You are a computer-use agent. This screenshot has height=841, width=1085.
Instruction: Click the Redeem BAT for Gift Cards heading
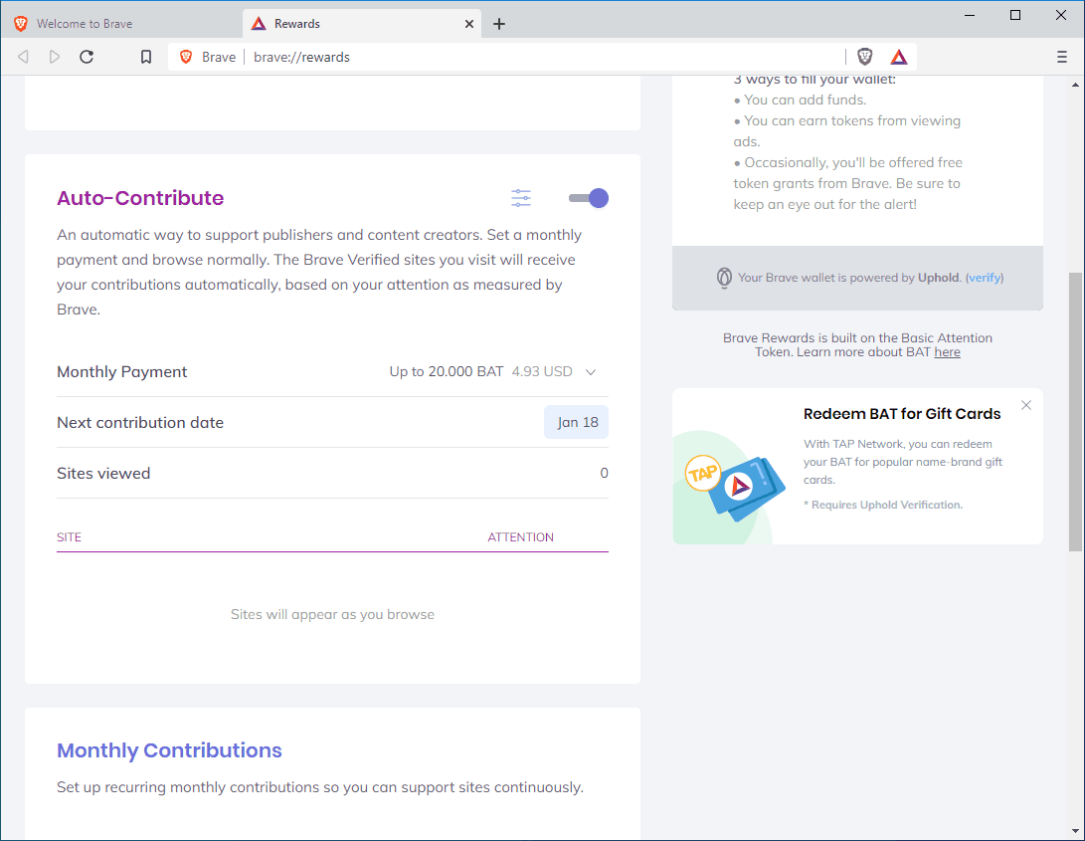coord(902,414)
